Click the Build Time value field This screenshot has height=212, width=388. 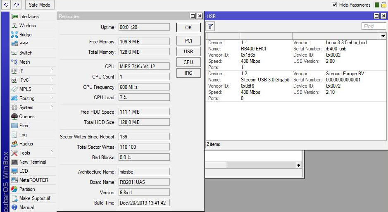(144, 203)
